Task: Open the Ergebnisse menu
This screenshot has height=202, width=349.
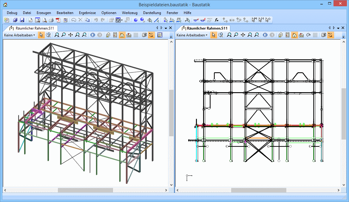Action: [x=87, y=13]
